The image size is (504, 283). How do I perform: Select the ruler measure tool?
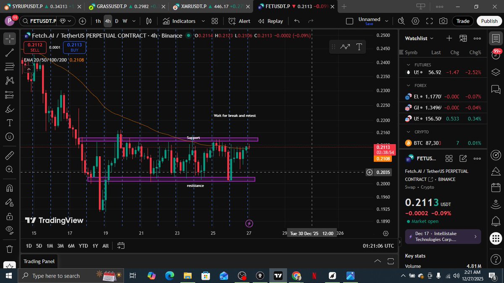pos(10,155)
